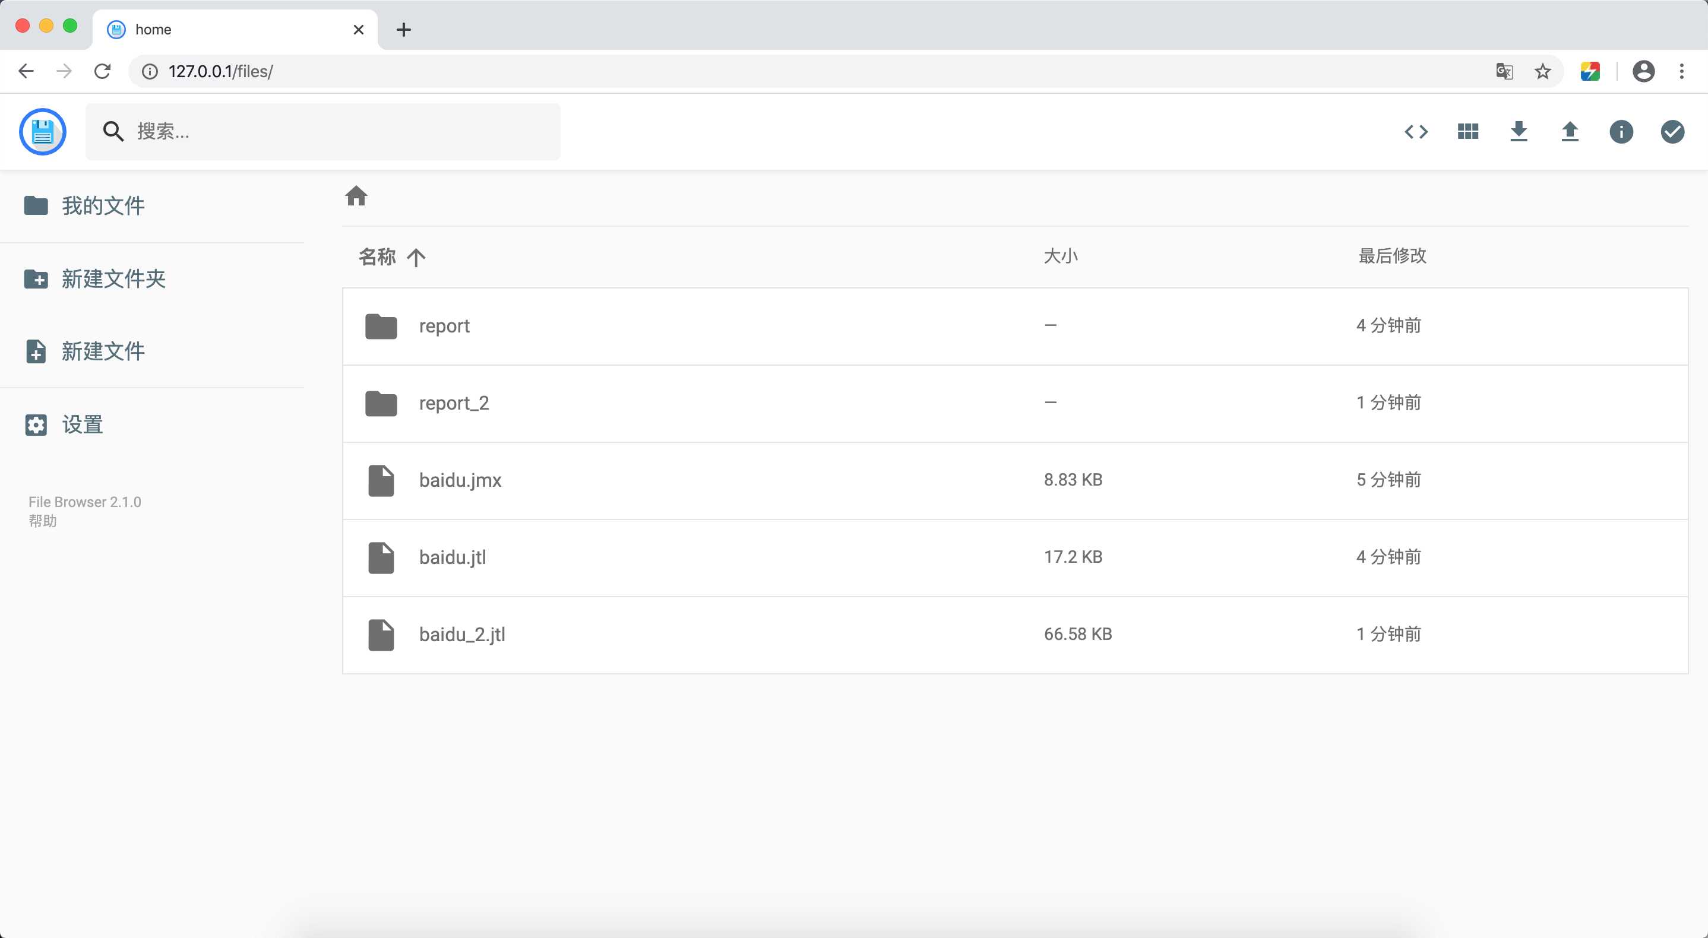The width and height of the screenshot is (1708, 938).
Task: Click the site information icon in address bar
Action: pos(150,71)
